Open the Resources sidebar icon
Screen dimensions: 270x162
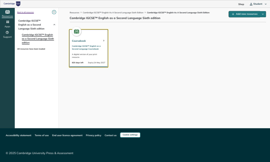pyautogui.click(x=7, y=12)
